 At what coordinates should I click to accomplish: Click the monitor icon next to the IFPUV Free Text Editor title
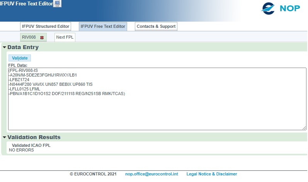[x=57, y=3]
